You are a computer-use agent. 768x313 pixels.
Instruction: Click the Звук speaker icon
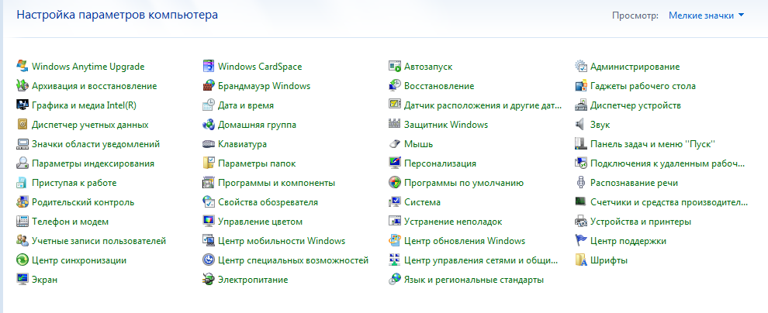click(x=581, y=124)
